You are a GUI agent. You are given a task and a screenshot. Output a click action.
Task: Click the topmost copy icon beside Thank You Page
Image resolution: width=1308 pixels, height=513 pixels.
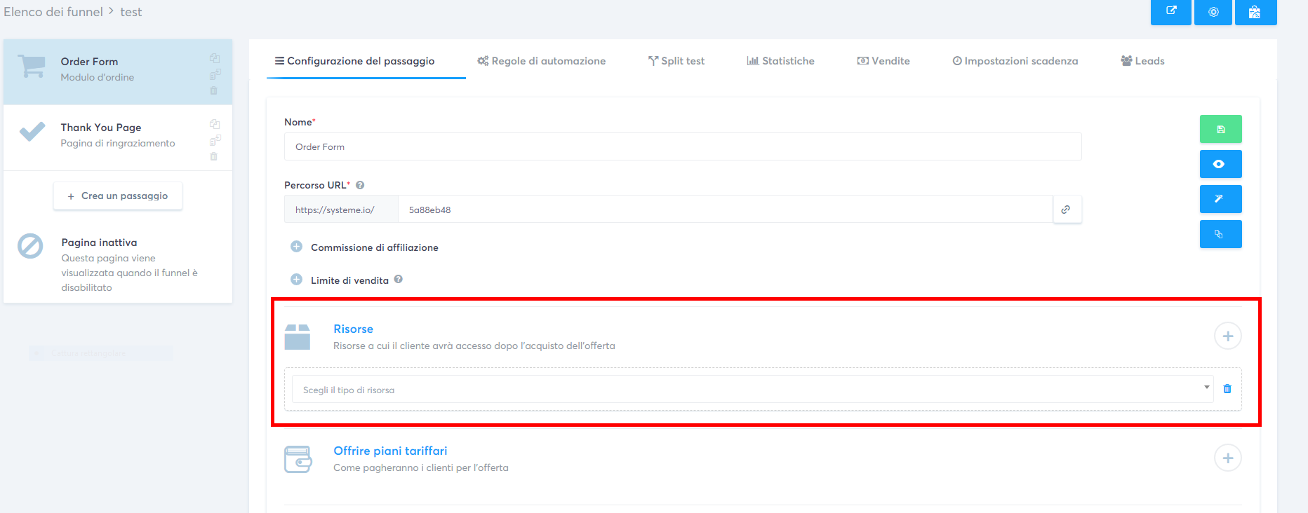click(215, 124)
